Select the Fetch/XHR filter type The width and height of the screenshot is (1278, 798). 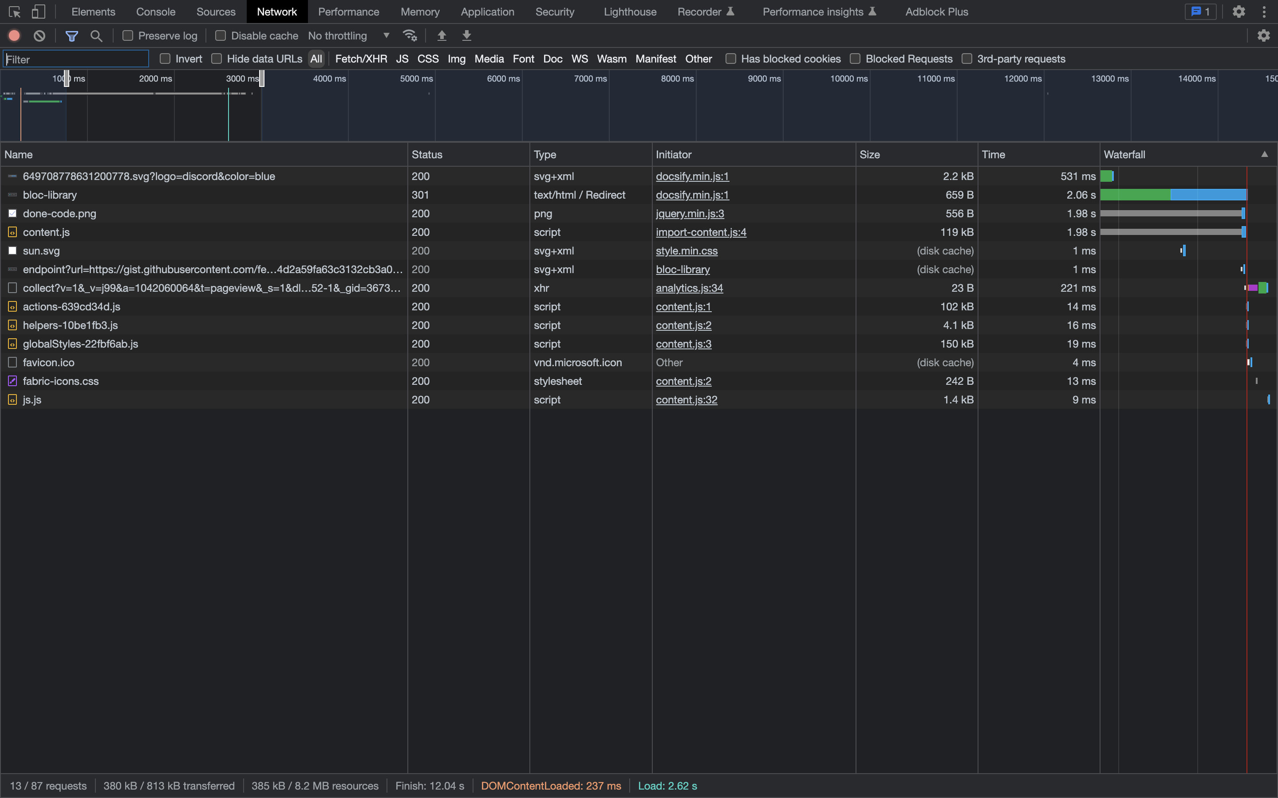point(361,59)
